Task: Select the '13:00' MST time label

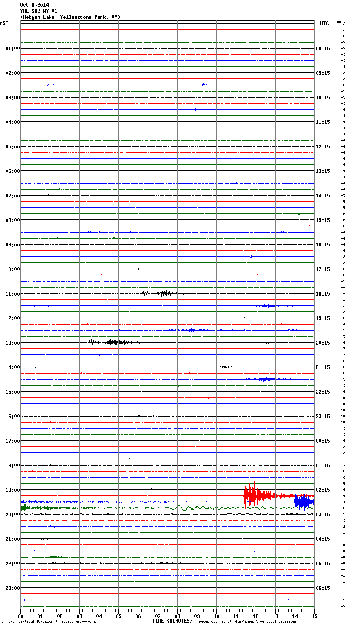Action: coord(12,343)
